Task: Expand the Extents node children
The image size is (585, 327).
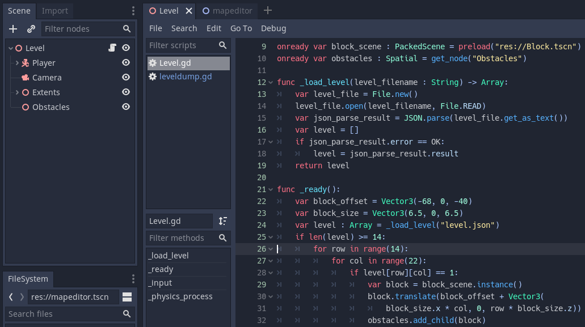Action: coord(17,92)
